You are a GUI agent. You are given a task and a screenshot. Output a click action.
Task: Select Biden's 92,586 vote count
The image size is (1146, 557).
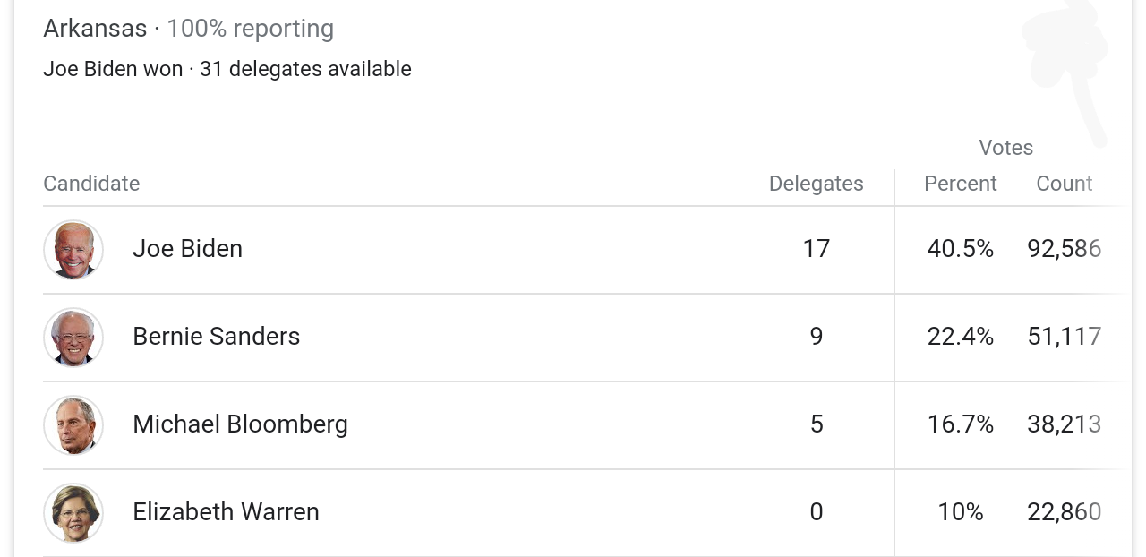pyautogui.click(x=1064, y=248)
